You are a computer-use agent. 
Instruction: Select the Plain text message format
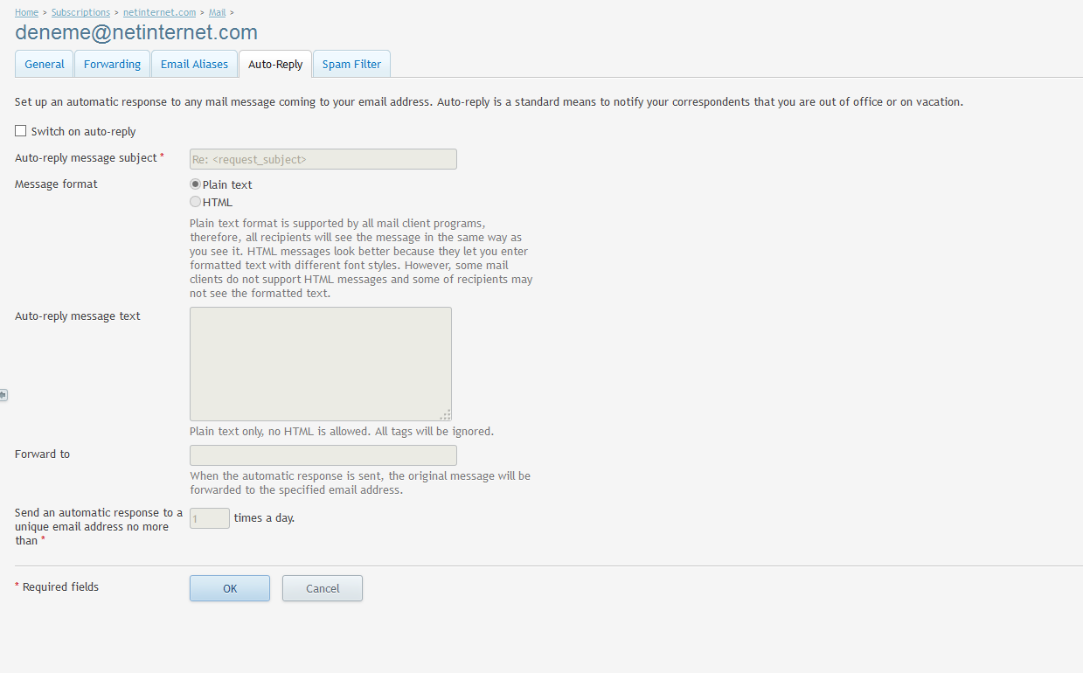[196, 184]
